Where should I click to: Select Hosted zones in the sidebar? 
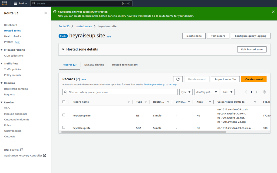pos(12,31)
